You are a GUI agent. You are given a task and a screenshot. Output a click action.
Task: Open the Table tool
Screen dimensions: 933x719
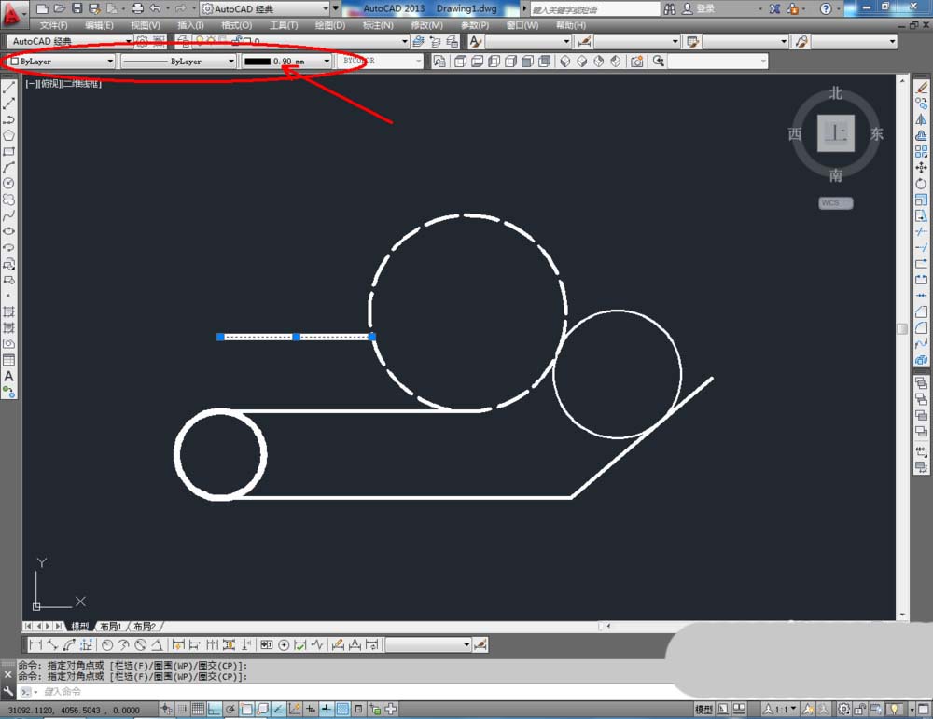click(x=9, y=360)
